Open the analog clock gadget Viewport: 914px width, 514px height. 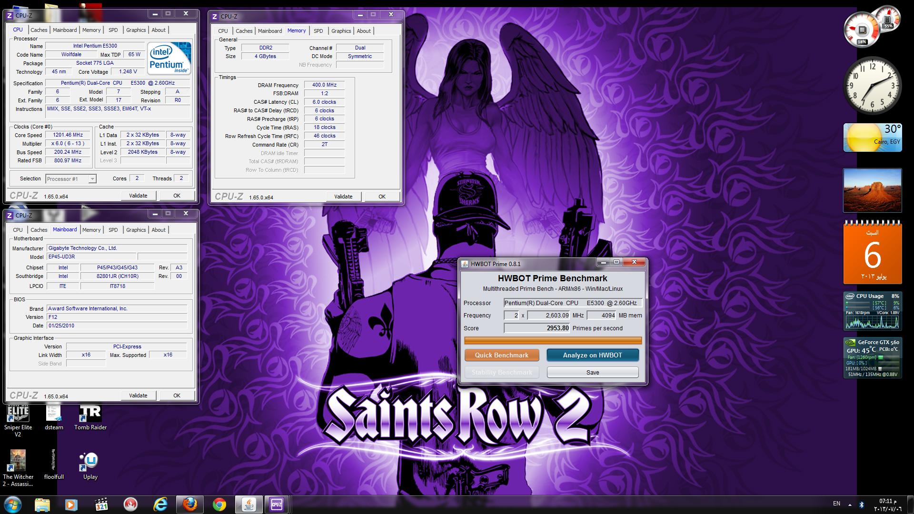pos(872,86)
